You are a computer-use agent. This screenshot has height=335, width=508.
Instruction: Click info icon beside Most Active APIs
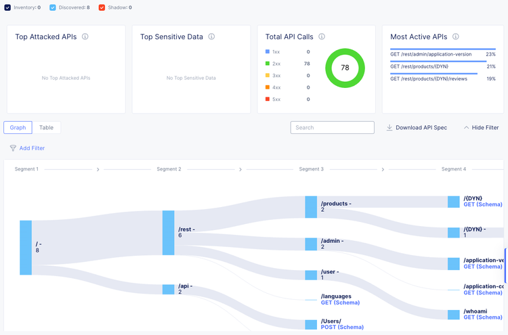coord(456,37)
